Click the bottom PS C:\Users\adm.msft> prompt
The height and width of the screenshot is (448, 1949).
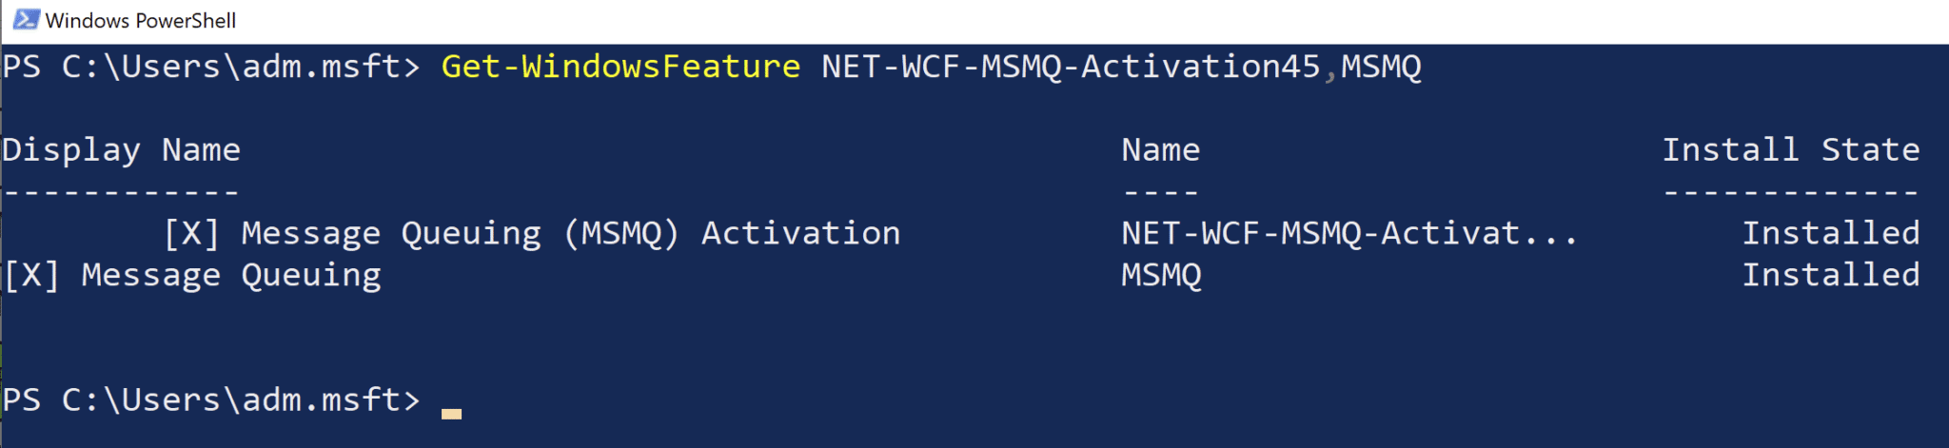point(211,400)
